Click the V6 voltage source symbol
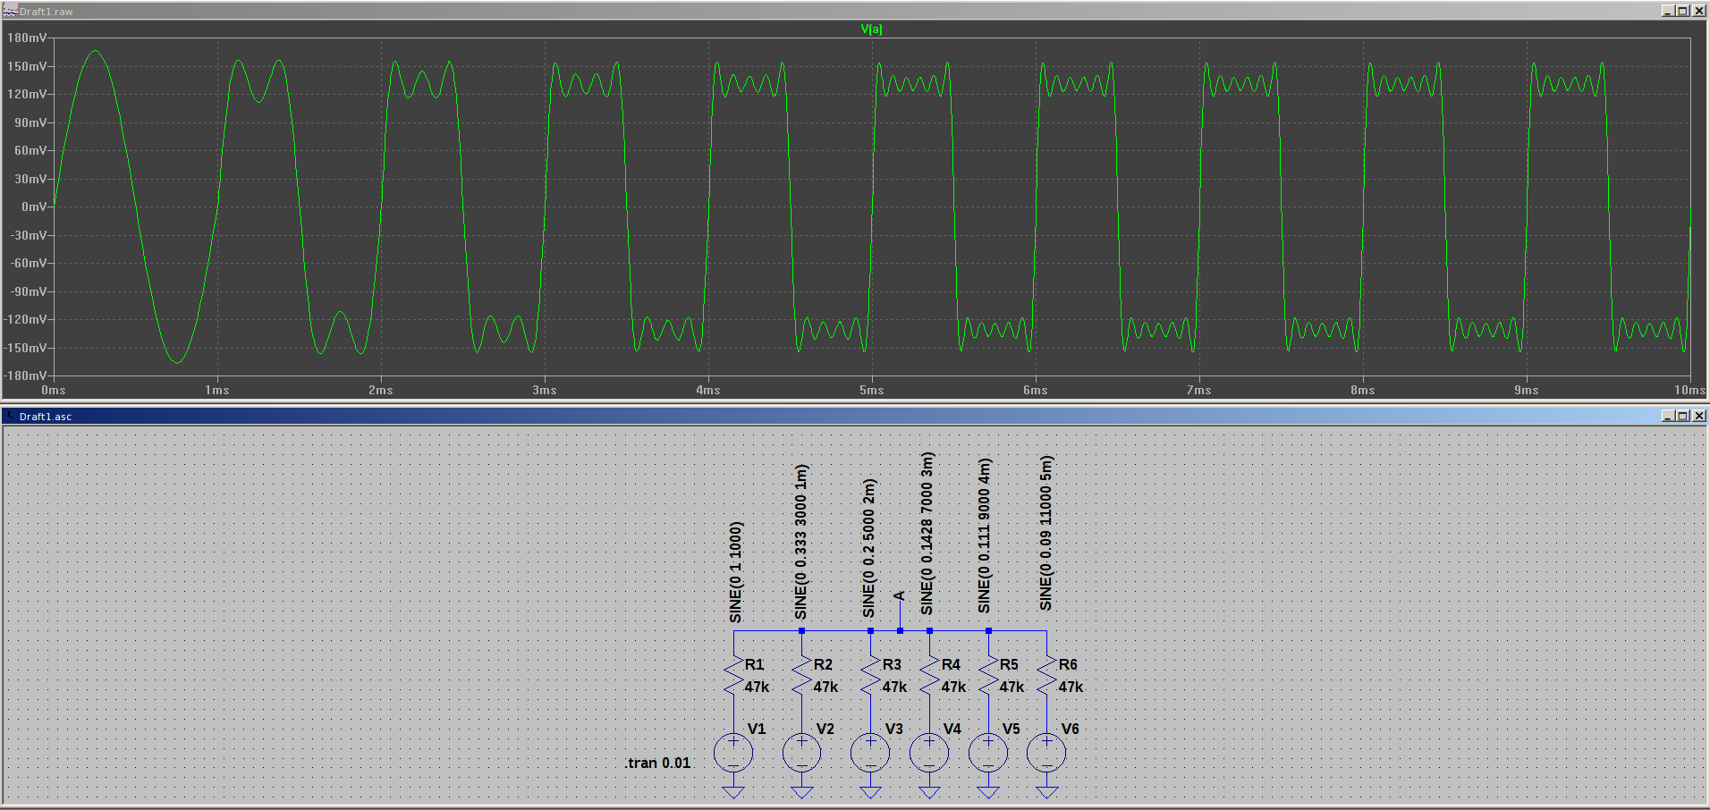Viewport: 1710px width, 810px height. [x=1046, y=753]
